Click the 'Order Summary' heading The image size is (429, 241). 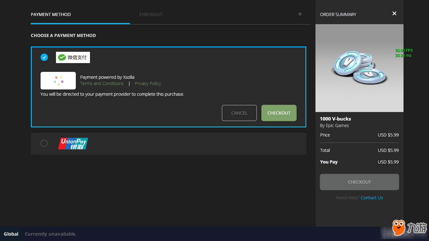click(x=338, y=14)
